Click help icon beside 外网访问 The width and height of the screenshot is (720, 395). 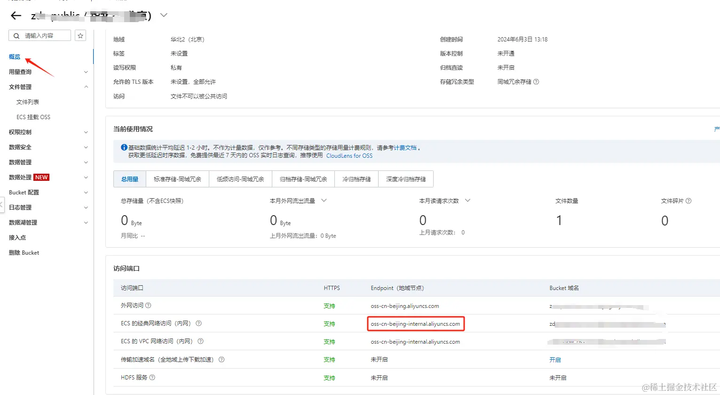click(x=148, y=306)
